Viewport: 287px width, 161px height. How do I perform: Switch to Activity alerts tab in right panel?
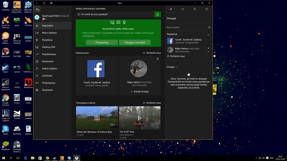coord(207,9)
